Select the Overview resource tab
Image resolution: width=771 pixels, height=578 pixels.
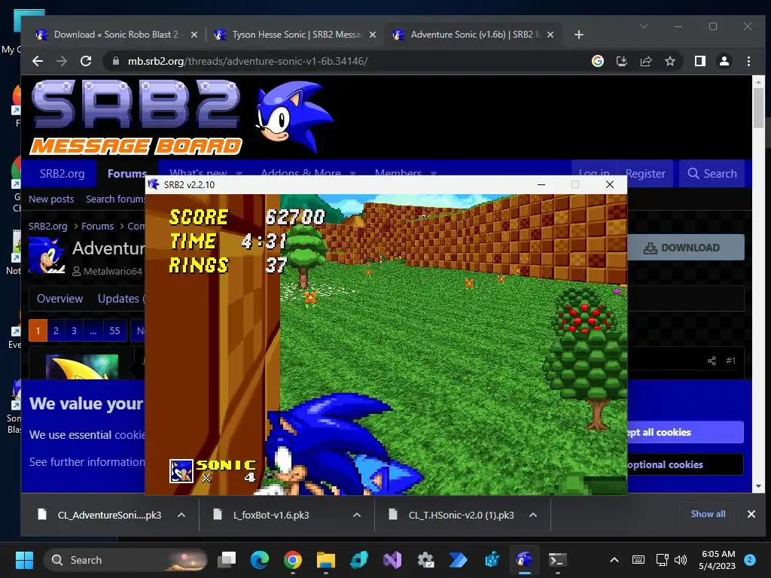(59, 299)
